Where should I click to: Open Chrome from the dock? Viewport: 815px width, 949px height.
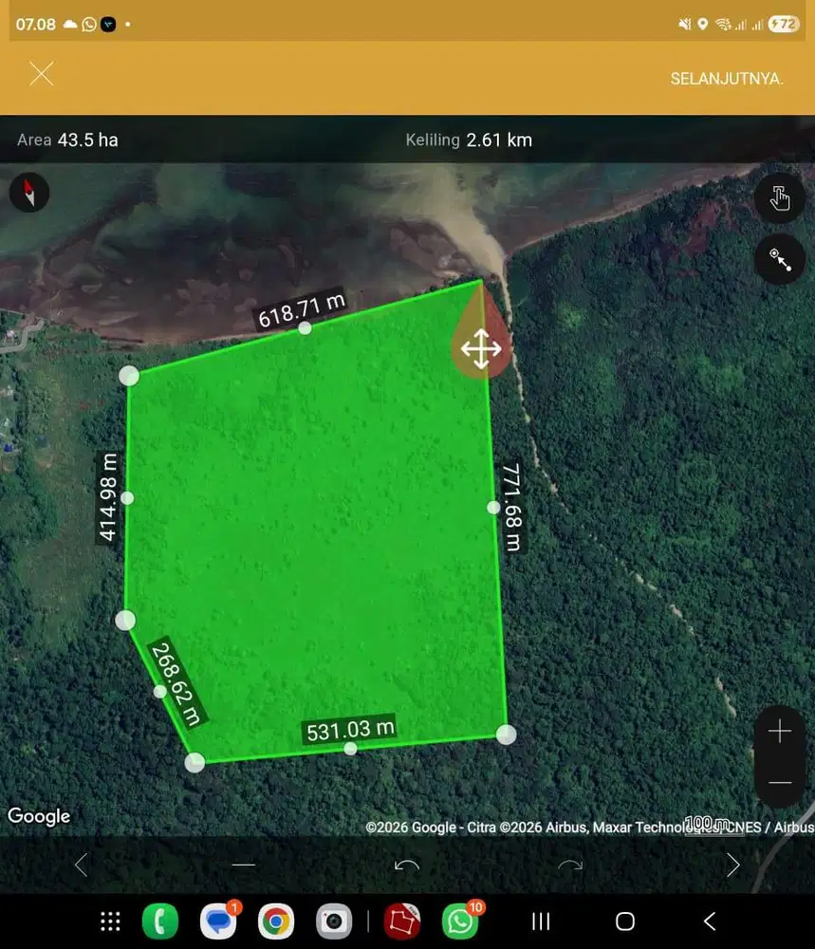pyautogui.click(x=276, y=921)
